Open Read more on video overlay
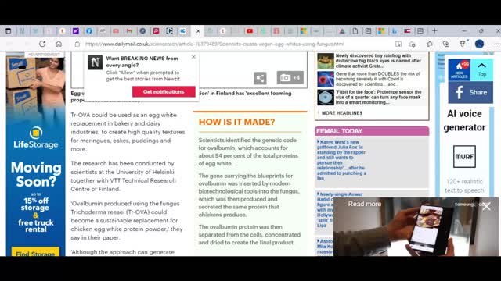501x281 pixels. tap(365, 204)
